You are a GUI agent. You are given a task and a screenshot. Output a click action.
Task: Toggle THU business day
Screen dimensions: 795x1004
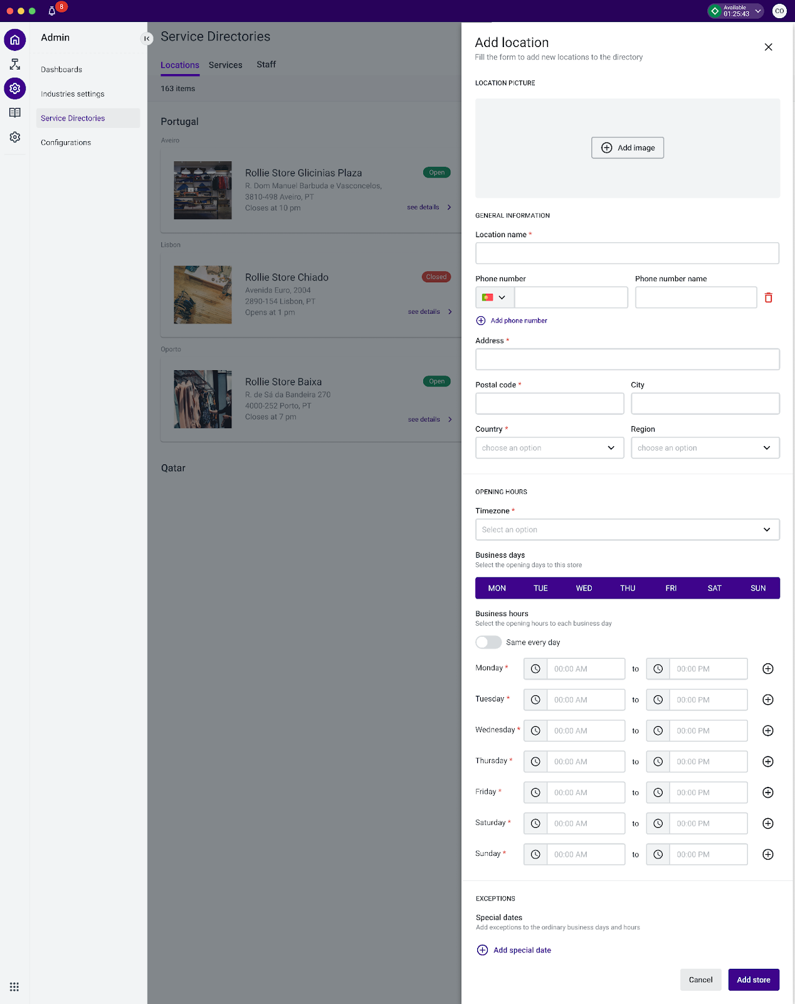[628, 588]
